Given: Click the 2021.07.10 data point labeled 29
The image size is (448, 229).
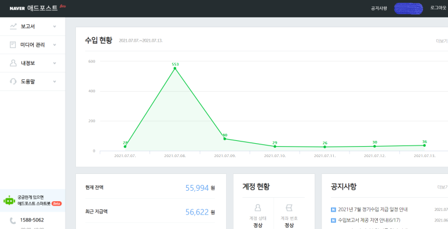Looking at the screenshot, I should (275, 146).
